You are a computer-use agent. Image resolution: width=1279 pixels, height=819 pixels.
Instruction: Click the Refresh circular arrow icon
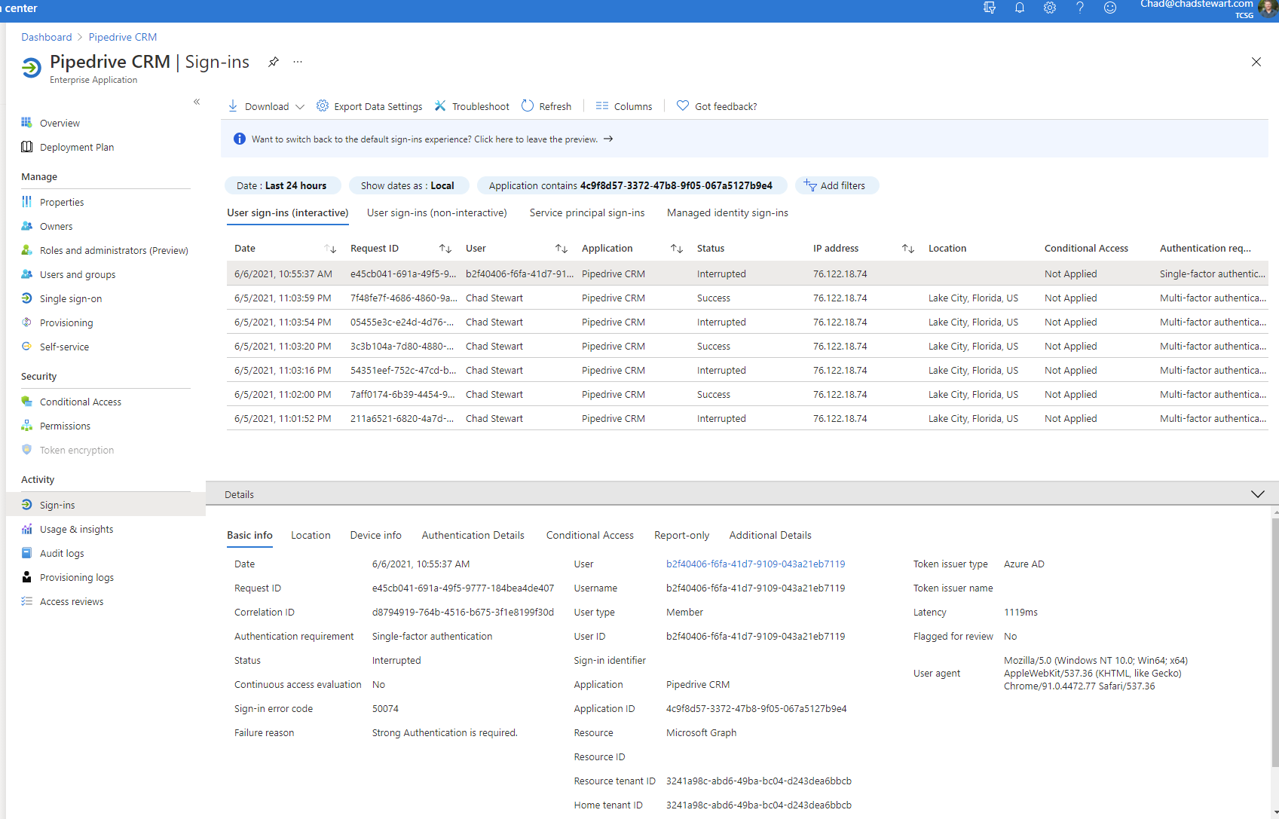coord(528,106)
